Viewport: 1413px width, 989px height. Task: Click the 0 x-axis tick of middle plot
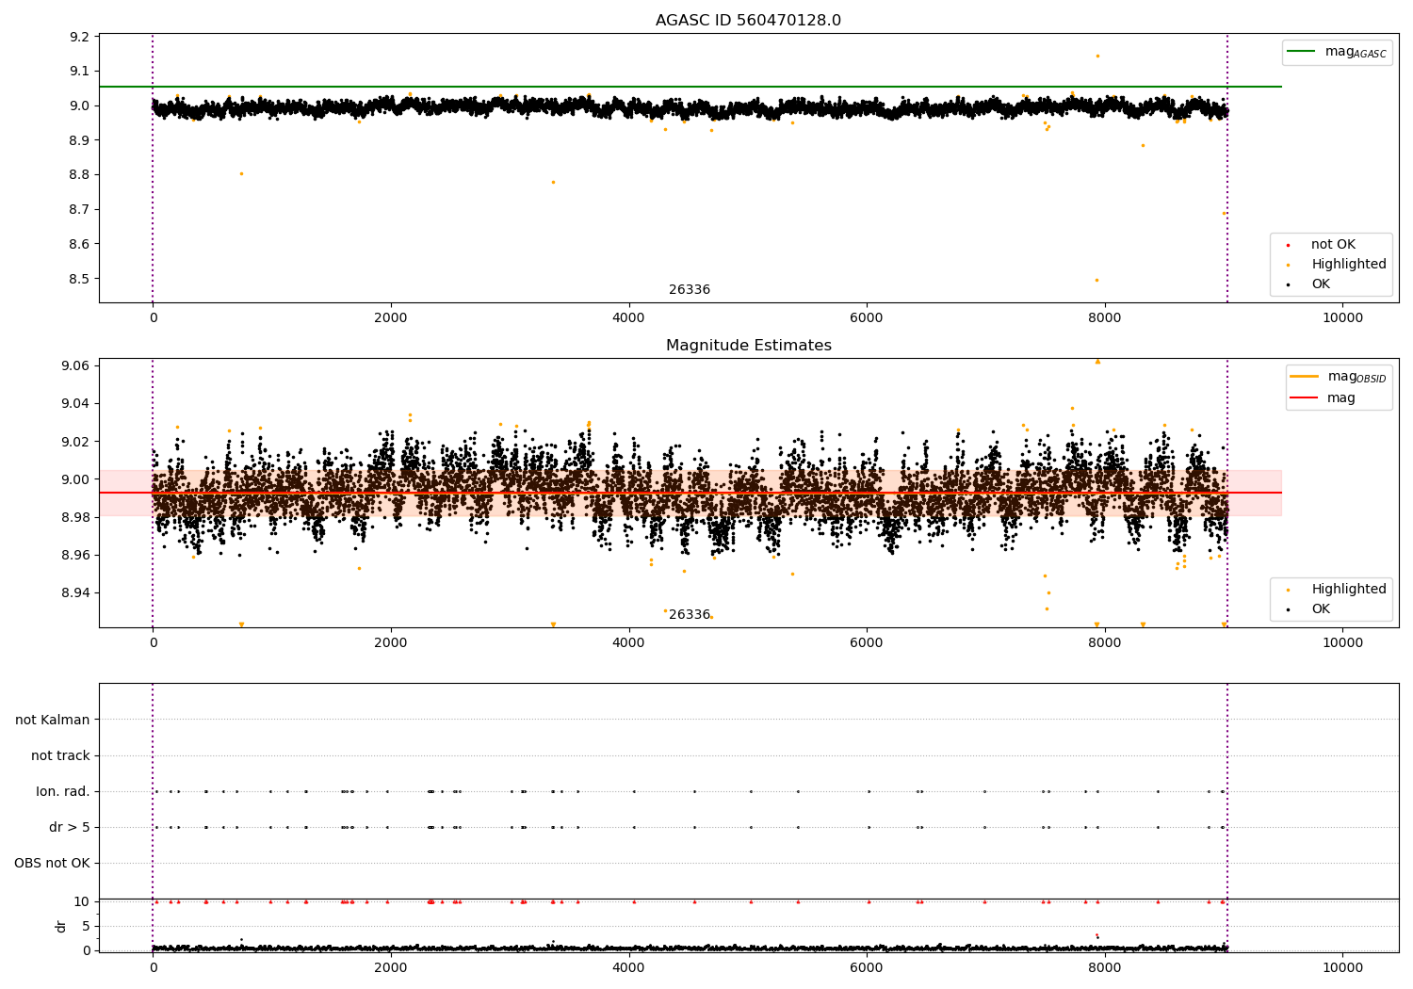[153, 643]
